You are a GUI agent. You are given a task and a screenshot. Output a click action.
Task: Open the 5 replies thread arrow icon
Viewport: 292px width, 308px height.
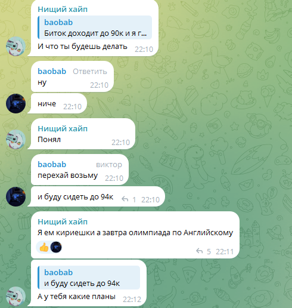[x=200, y=251]
